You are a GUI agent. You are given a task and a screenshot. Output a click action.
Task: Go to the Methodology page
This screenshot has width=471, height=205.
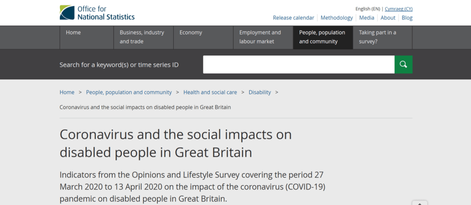(x=337, y=18)
